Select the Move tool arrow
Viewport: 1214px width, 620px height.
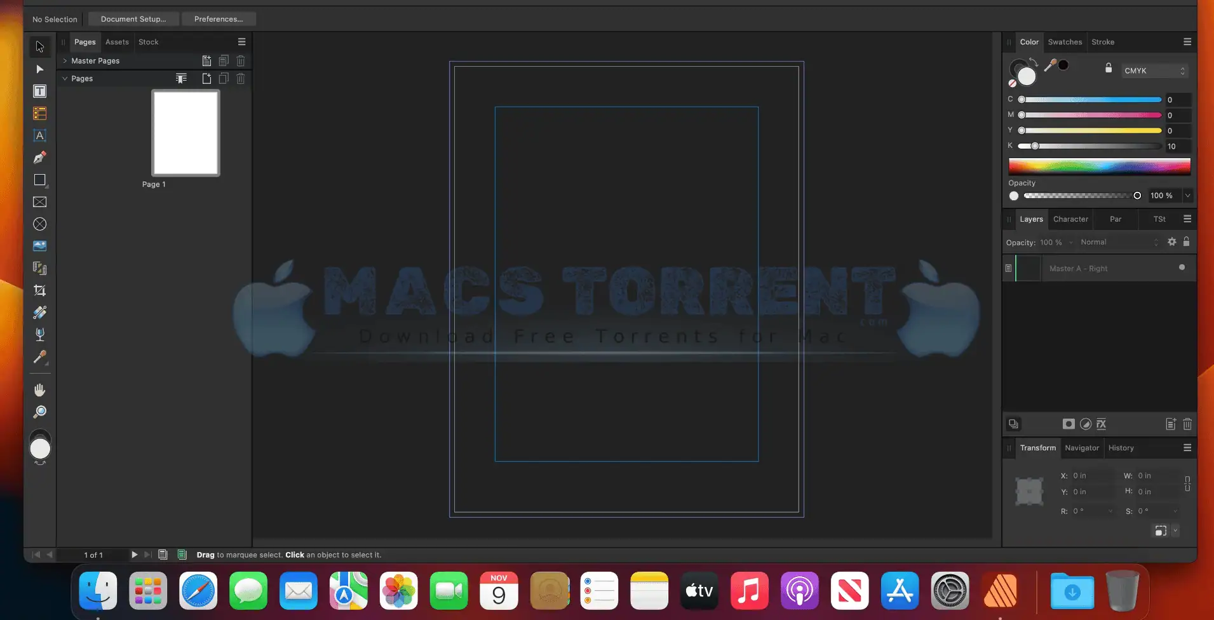click(x=40, y=46)
